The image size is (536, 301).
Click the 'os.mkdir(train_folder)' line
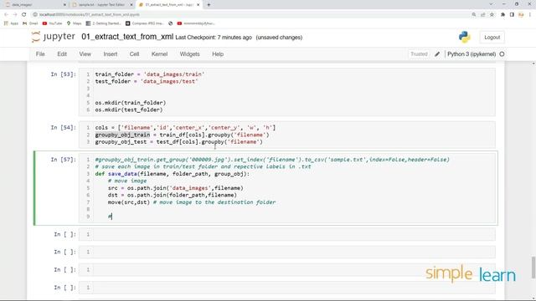pos(131,103)
